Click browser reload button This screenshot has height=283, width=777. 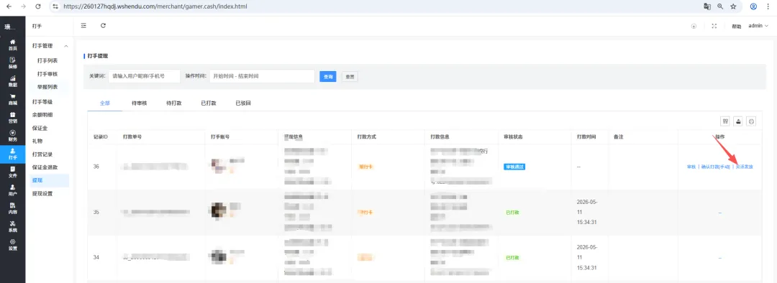(x=39, y=6)
